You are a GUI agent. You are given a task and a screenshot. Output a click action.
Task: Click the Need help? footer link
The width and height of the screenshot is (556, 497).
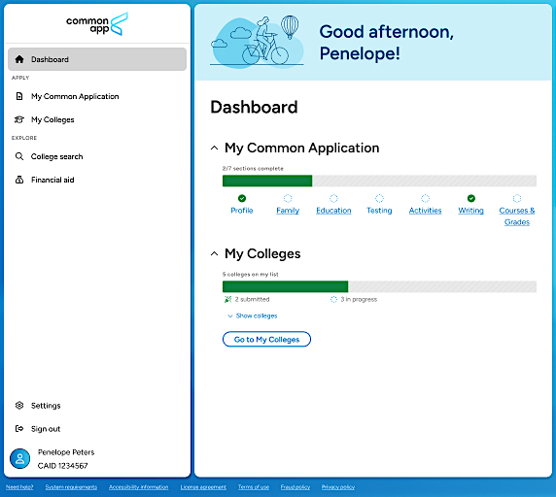point(19,487)
